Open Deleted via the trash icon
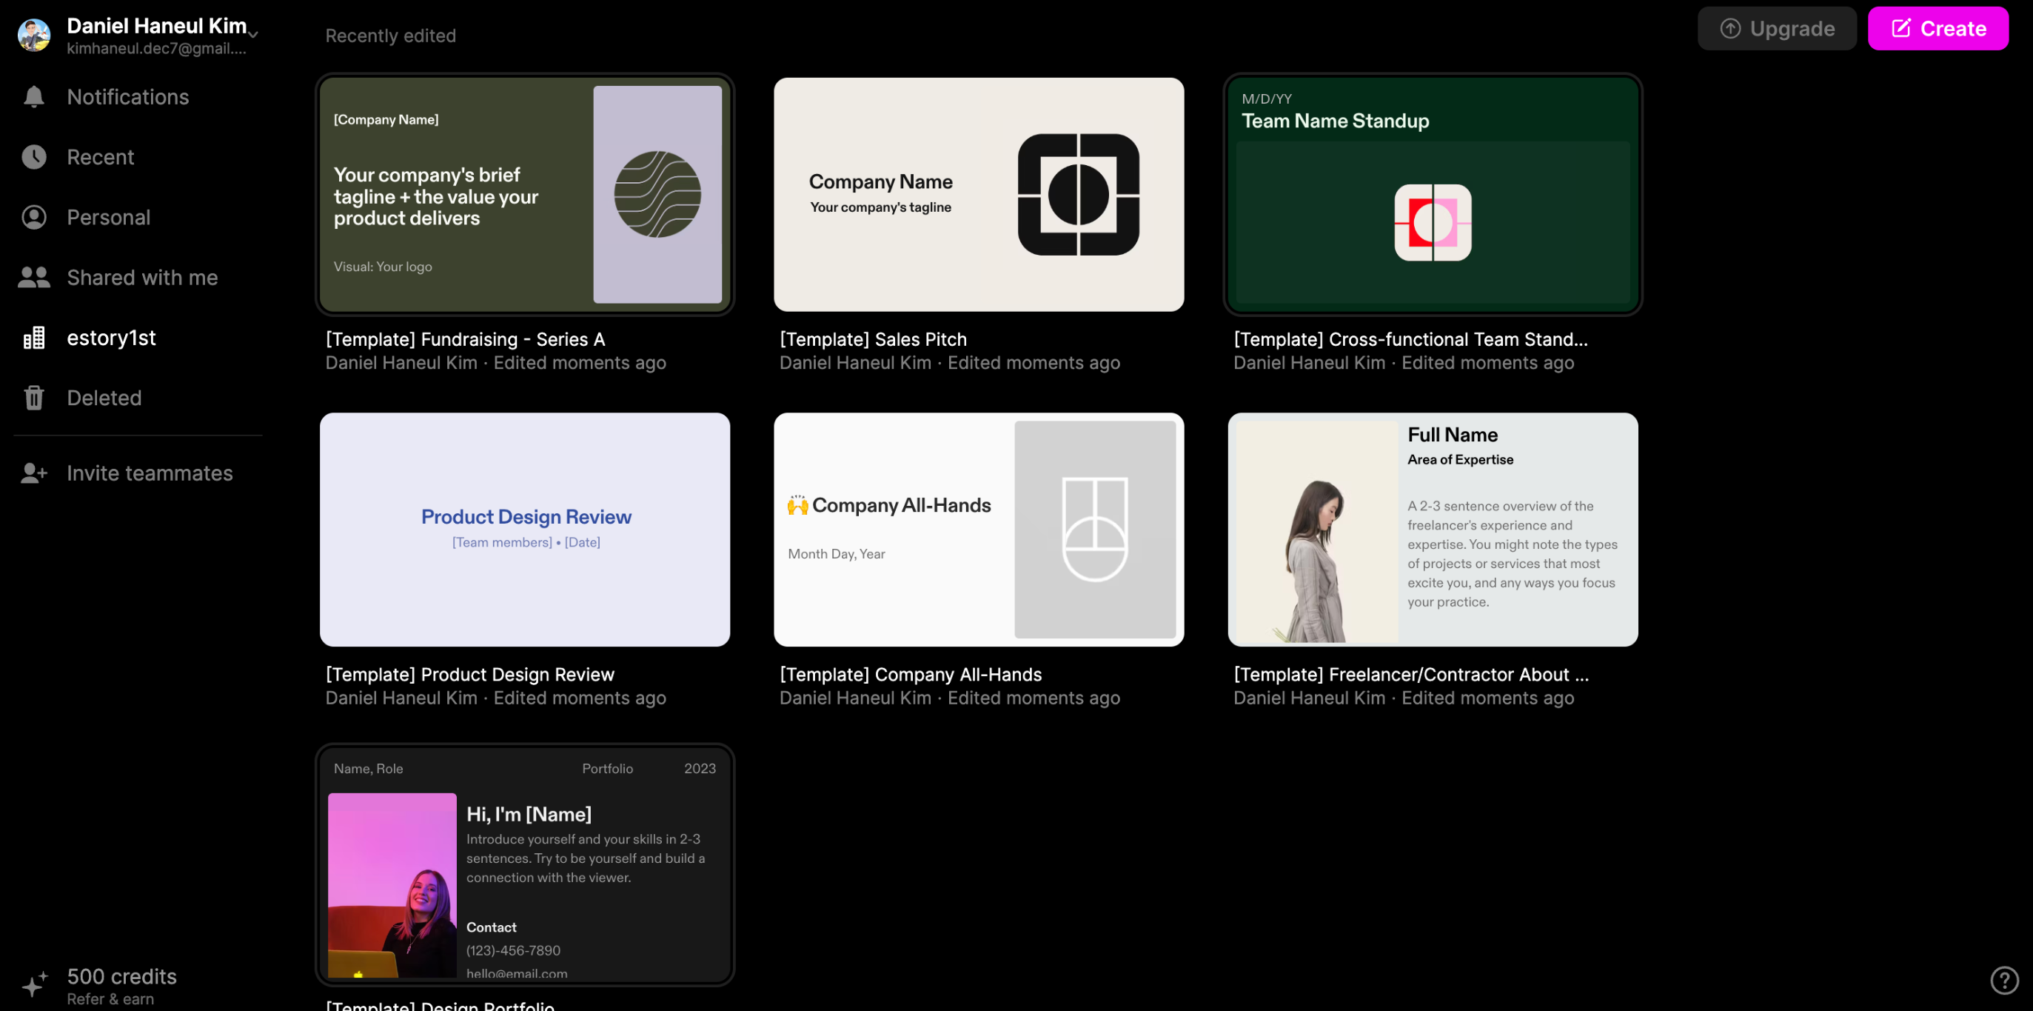The image size is (2033, 1011). 34,398
